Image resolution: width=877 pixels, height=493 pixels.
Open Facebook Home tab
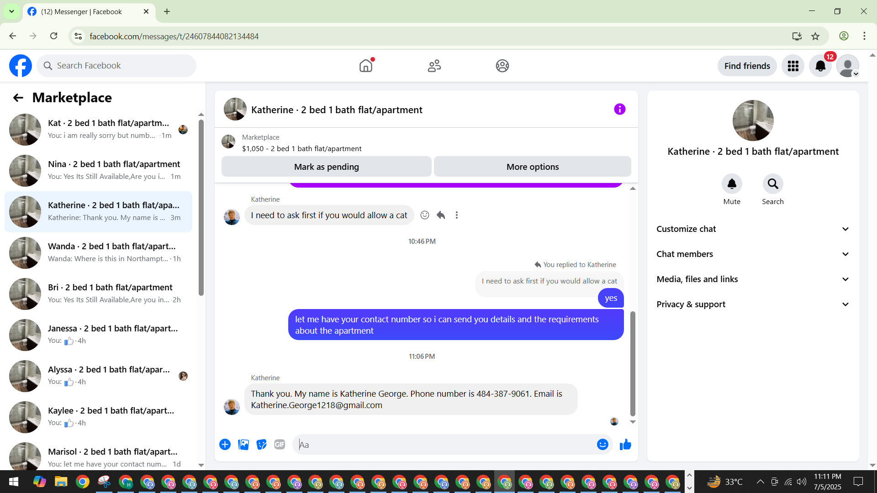(x=366, y=66)
